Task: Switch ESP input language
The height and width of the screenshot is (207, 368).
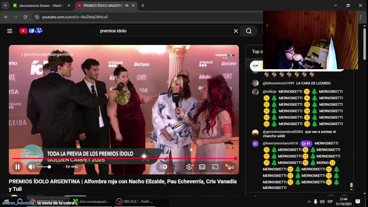Action: pyautogui.click(x=330, y=202)
